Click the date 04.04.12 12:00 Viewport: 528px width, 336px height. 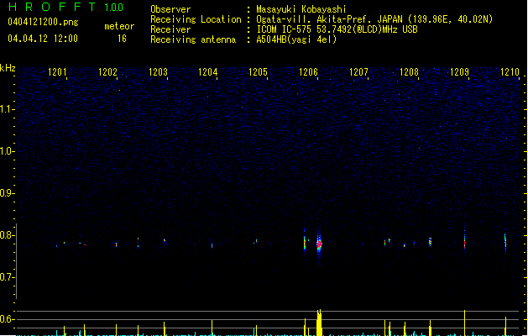43,39
